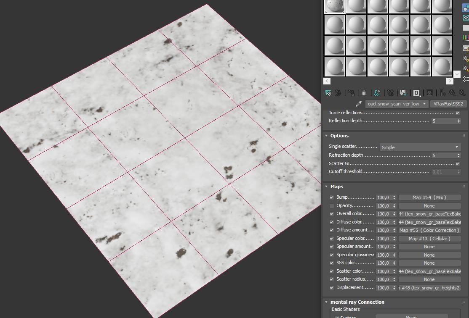Toggle the teal checker Backlight icon
469x318 pixels.
pos(466,18)
